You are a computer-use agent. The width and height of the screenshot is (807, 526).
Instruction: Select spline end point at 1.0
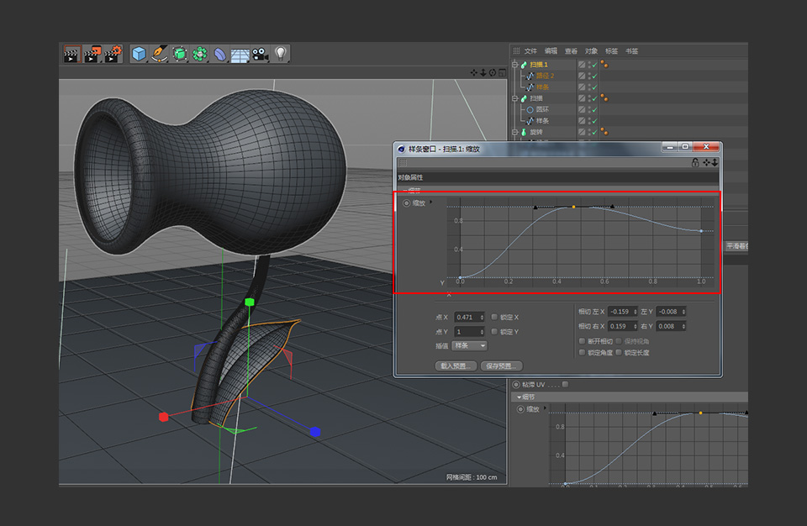pyautogui.click(x=701, y=231)
